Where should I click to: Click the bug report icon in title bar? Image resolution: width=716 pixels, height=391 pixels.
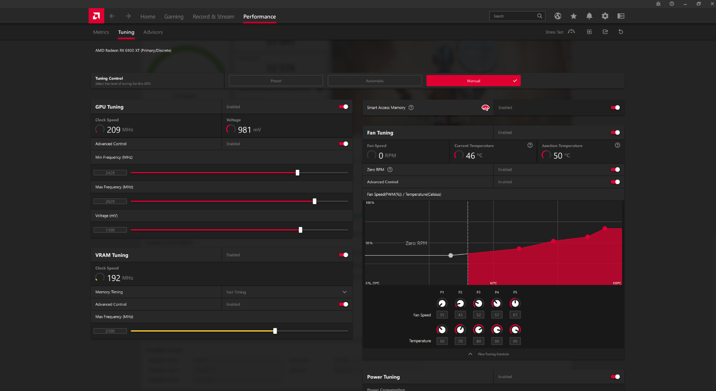tap(658, 4)
